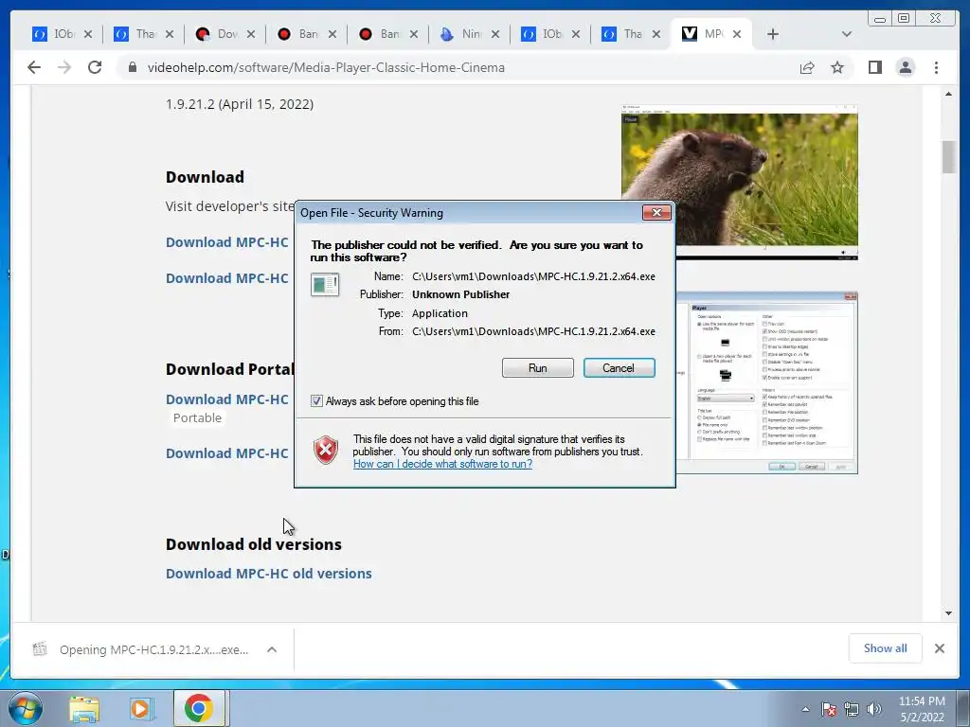Click the Portable label under download link
Screen dimensions: 970x727
(x=197, y=417)
